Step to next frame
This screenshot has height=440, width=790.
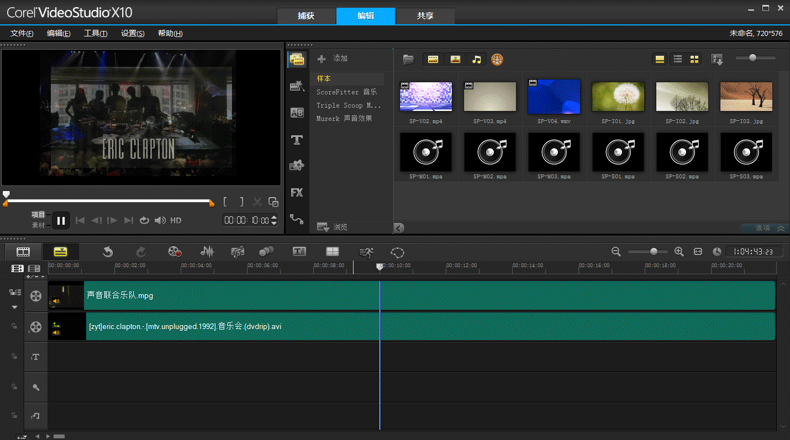[112, 220]
